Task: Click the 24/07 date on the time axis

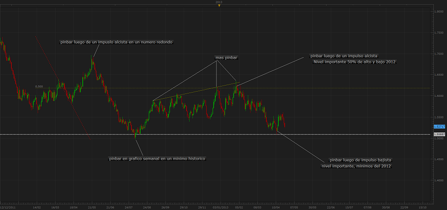Action: 129,207
